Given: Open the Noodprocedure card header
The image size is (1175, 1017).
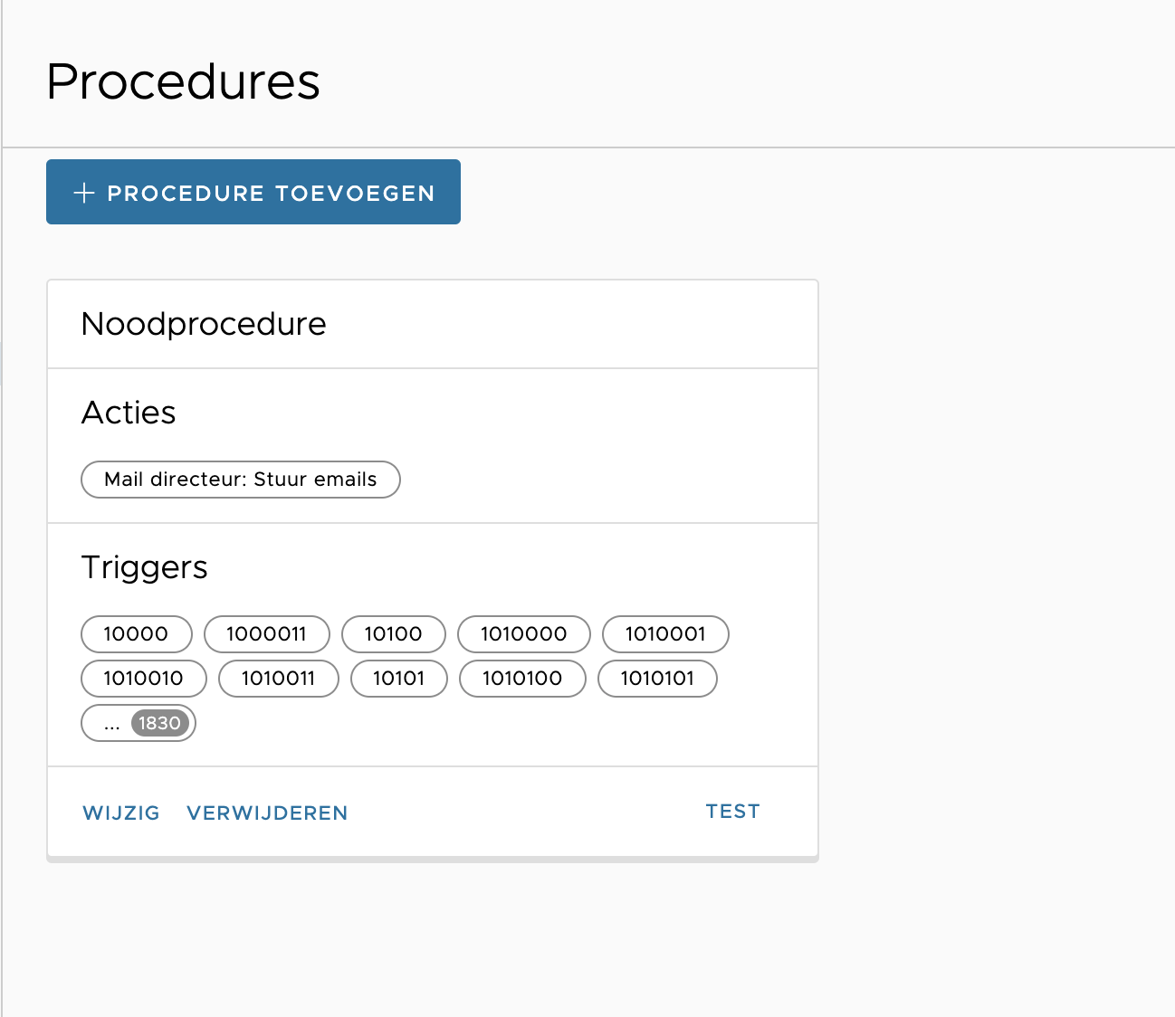Looking at the screenshot, I should point(204,324).
